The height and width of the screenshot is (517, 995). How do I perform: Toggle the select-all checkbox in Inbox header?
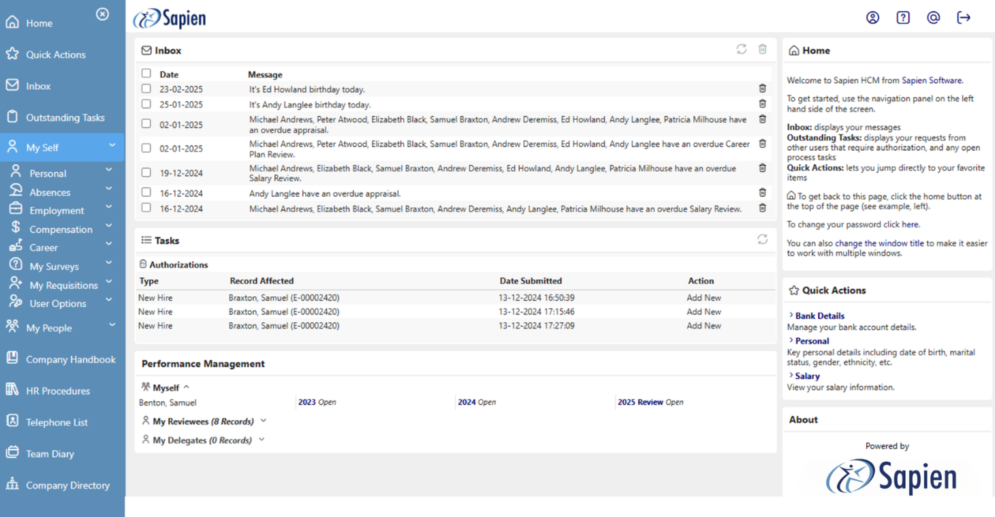tap(146, 74)
